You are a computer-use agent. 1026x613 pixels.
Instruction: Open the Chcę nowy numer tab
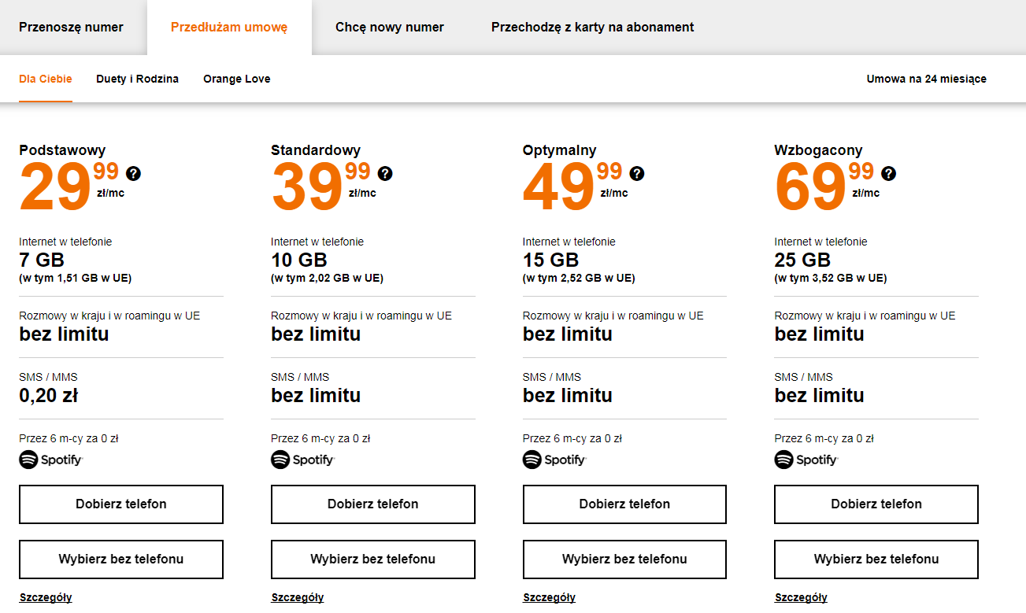tap(390, 28)
